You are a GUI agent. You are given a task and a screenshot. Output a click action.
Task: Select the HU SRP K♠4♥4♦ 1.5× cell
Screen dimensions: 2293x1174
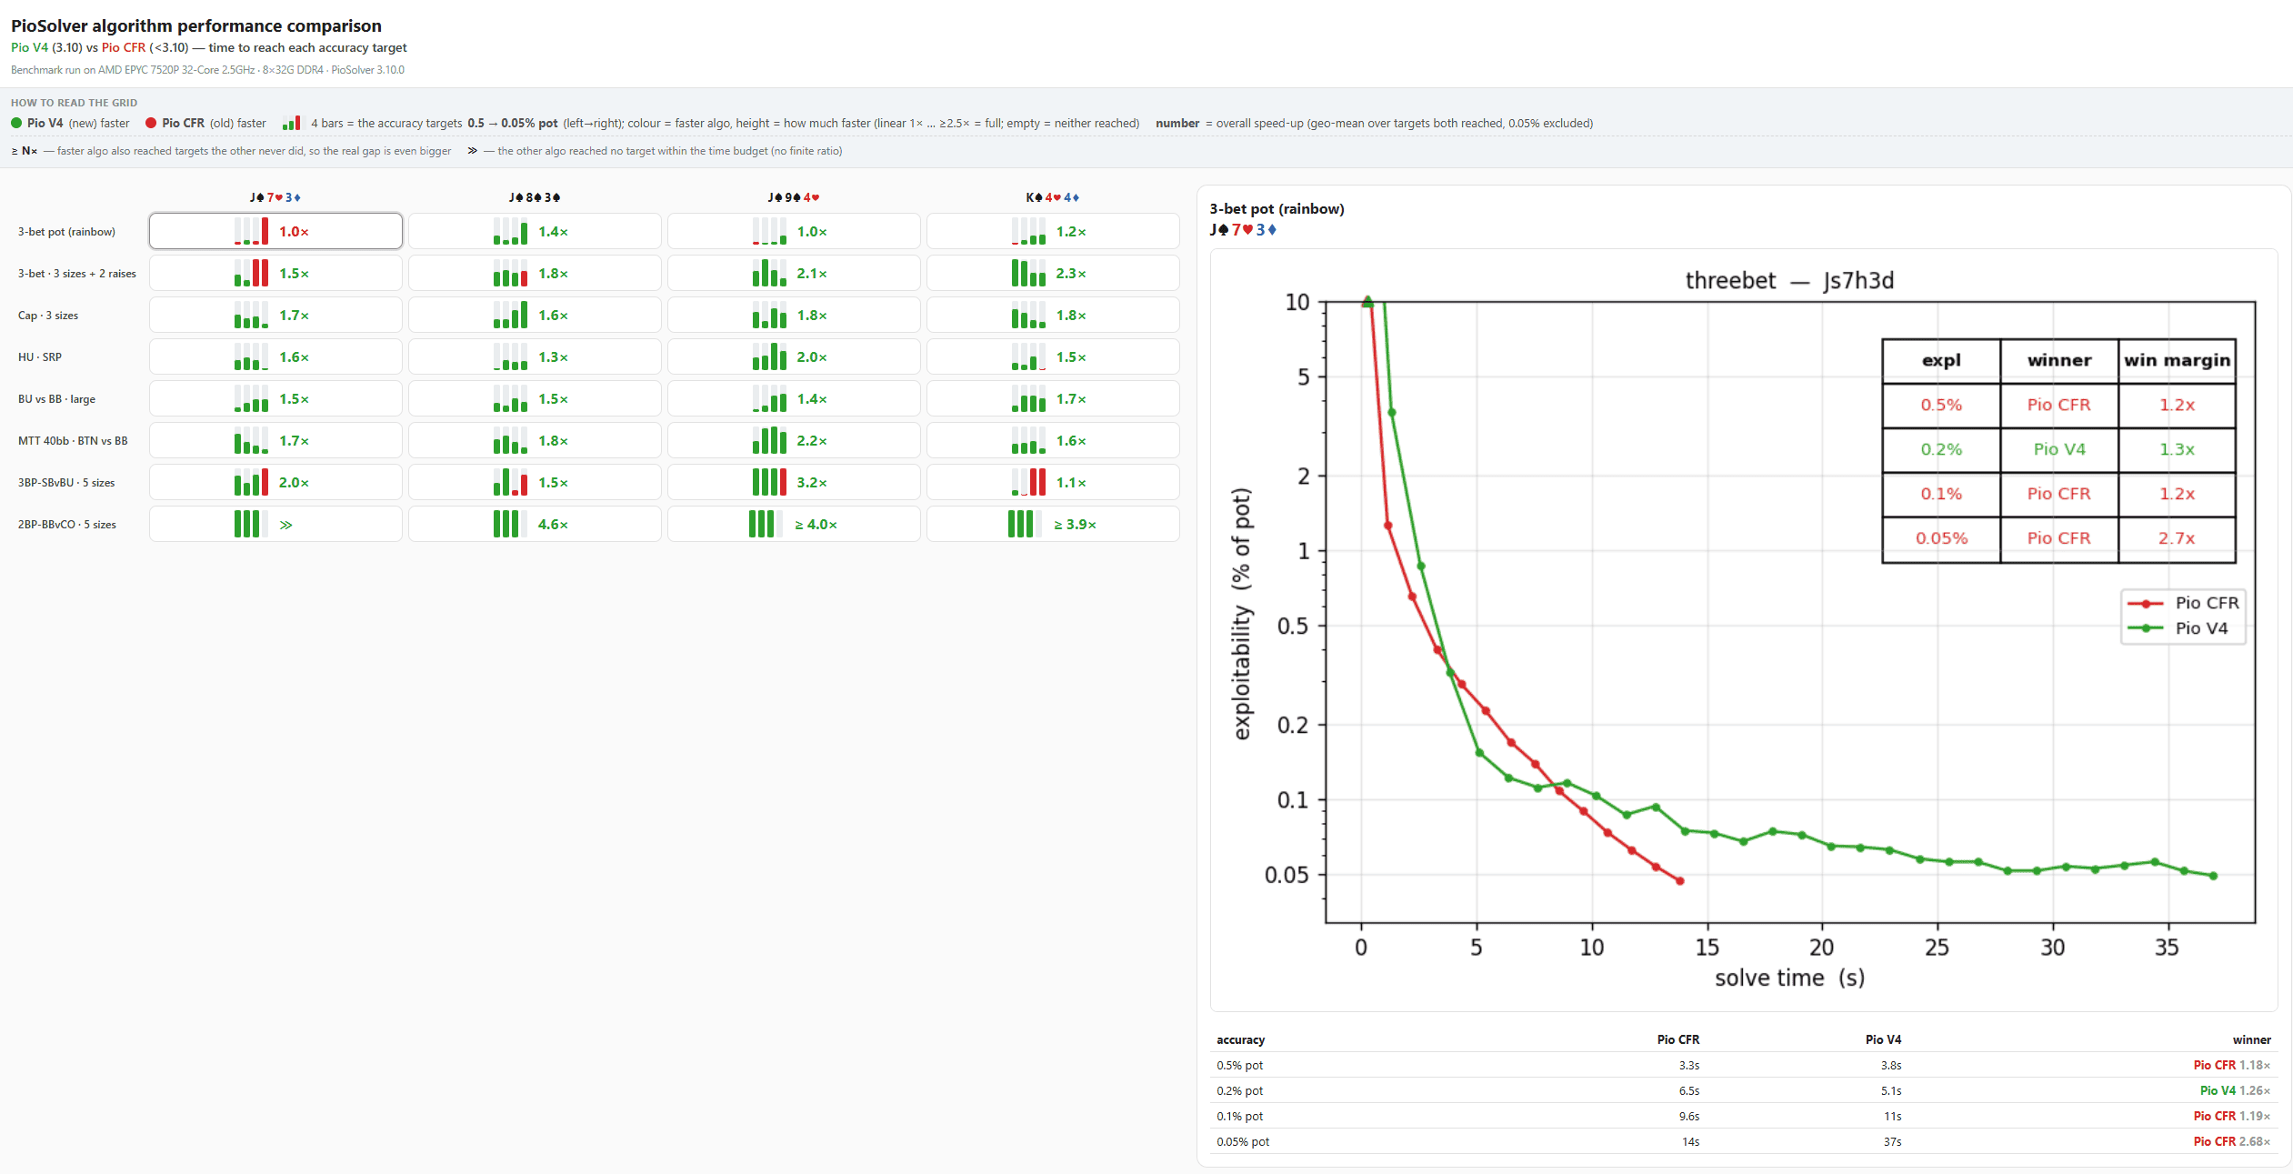[1053, 356]
